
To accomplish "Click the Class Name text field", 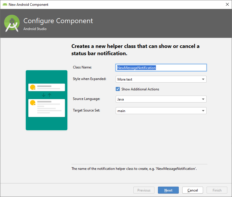I will coord(161,68).
